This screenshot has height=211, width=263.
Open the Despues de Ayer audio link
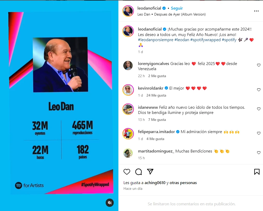[x=180, y=14]
